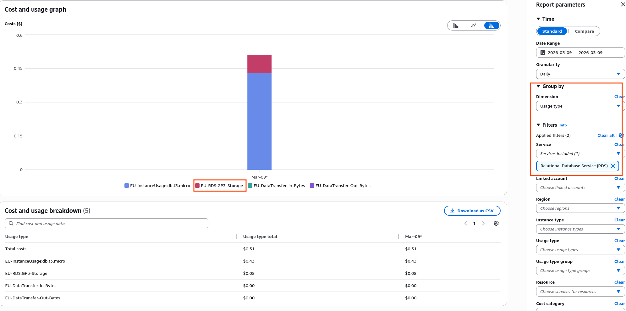Click the filters settings gear icon
The width and height of the screenshot is (626, 311).
621,135
